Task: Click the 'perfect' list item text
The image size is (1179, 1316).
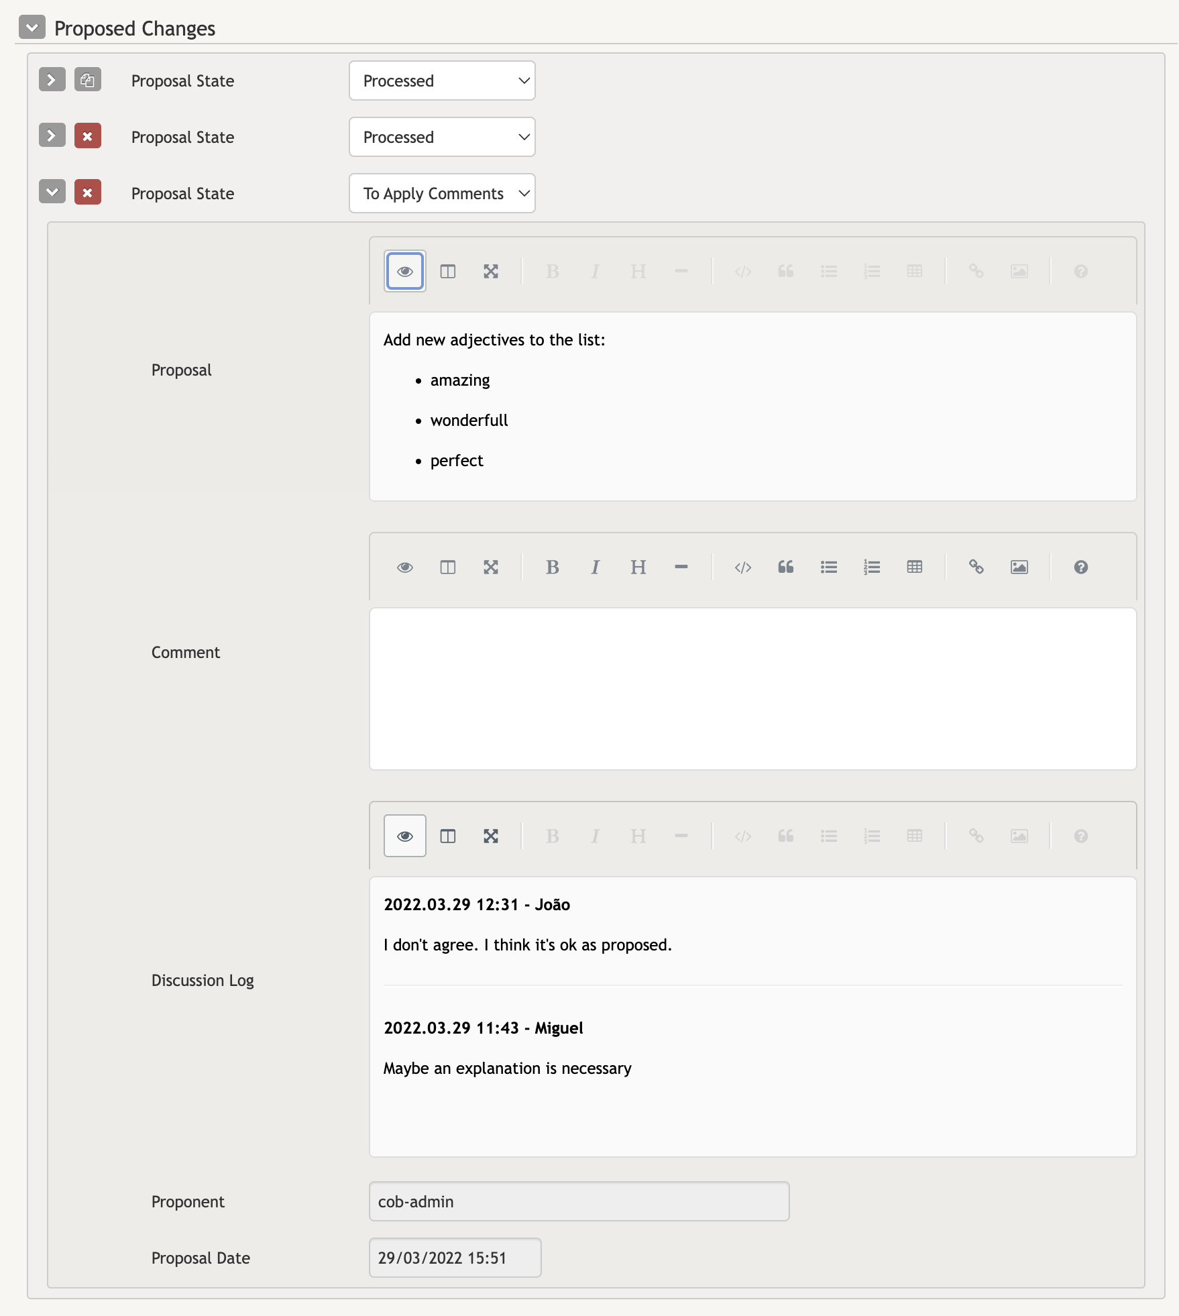Action: 457,461
